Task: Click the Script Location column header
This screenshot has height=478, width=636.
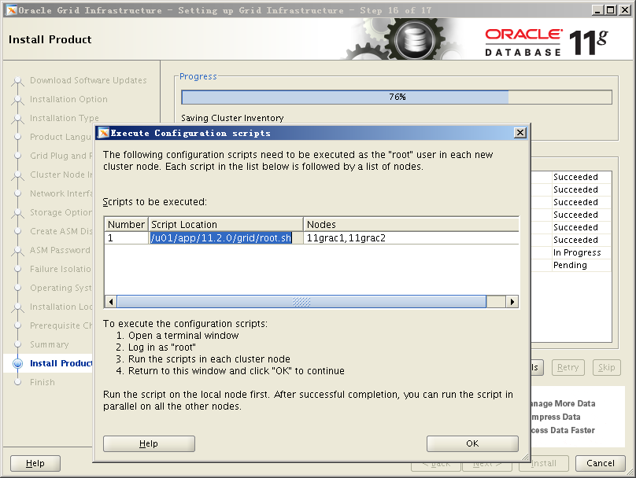Action: click(226, 224)
